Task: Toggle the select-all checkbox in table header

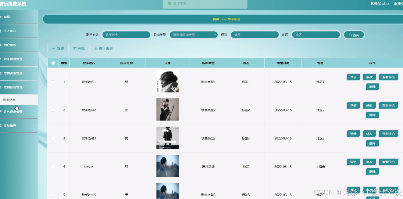Action: coord(52,63)
